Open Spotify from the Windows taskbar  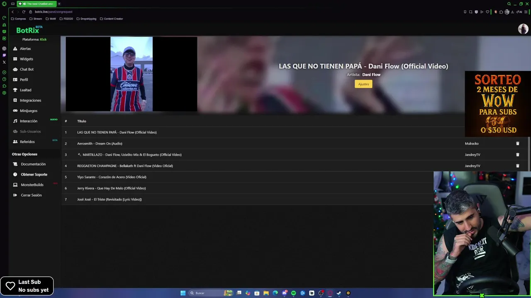[293, 293]
